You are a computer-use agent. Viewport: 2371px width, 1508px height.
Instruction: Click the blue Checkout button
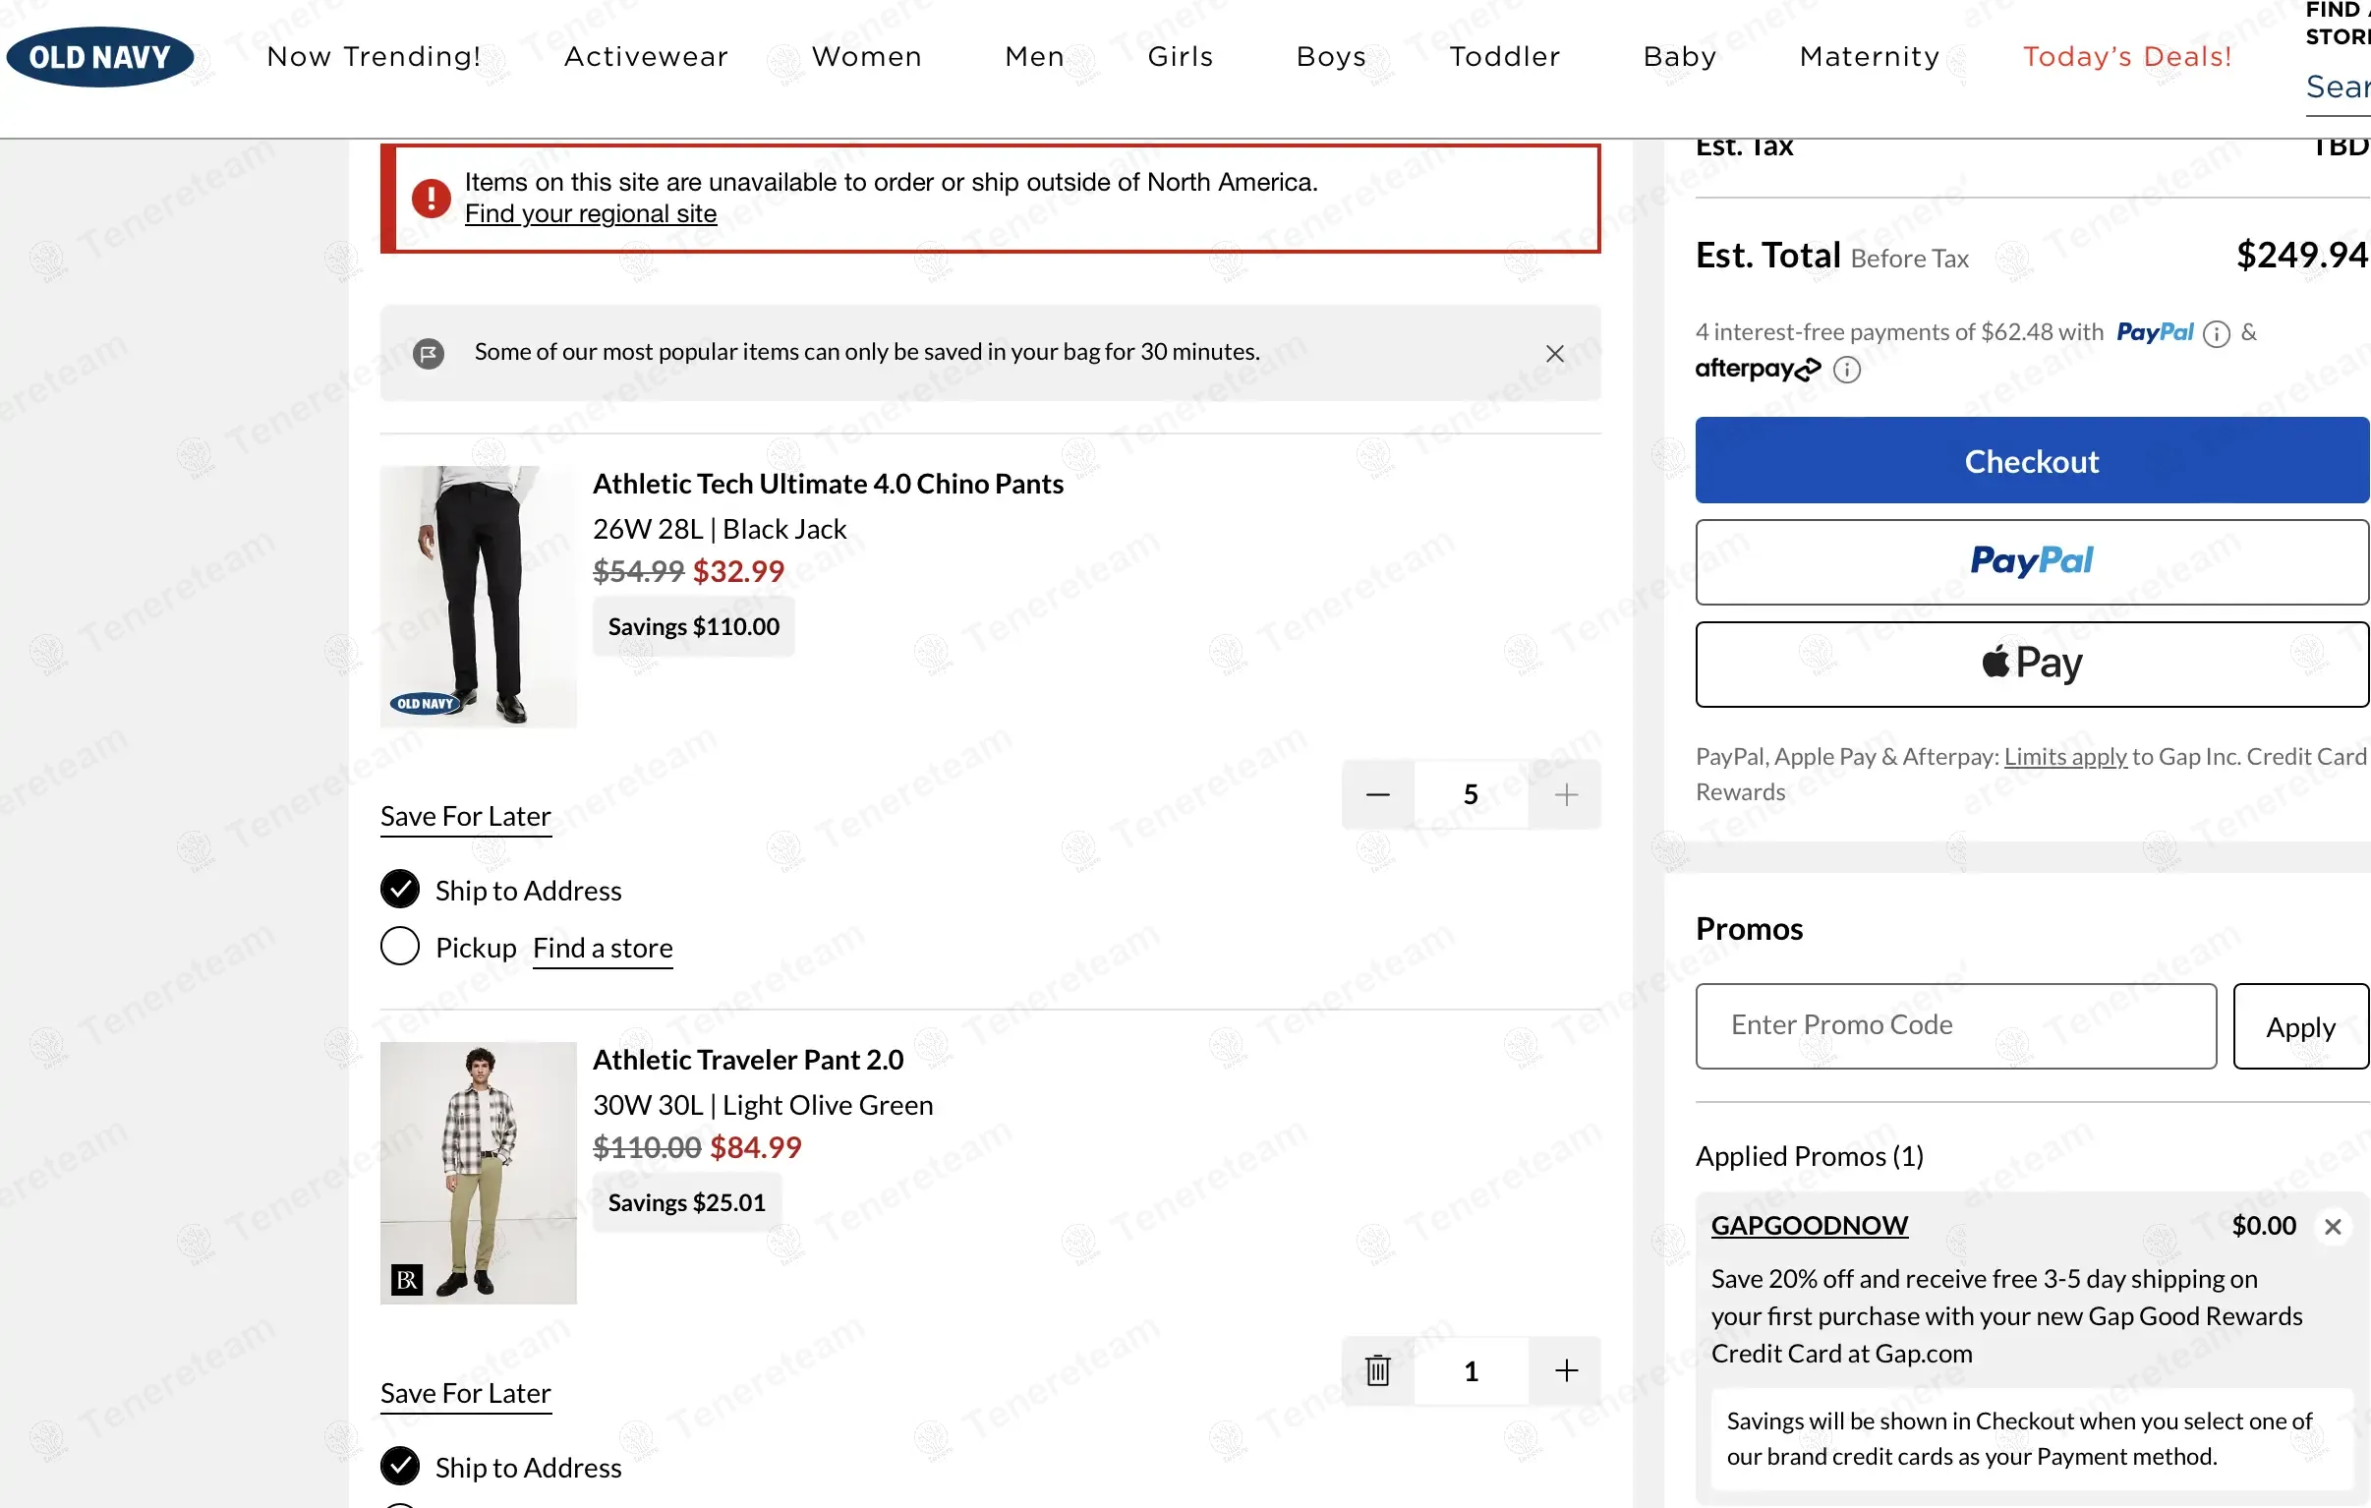2031,460
